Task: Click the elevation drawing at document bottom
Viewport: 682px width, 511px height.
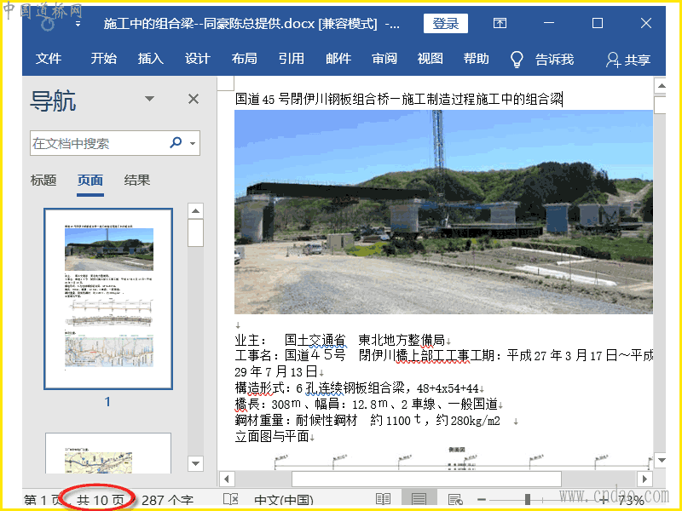Action: (463, 459)
